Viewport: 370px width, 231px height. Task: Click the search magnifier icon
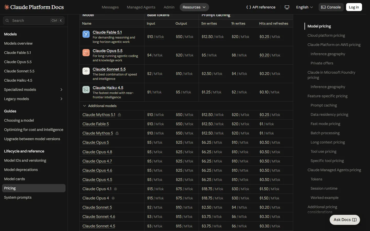tap(7, 21)
